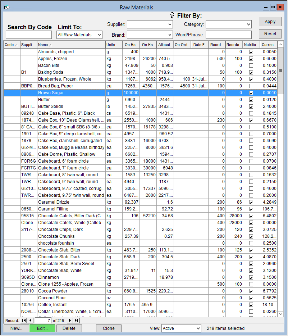Click the New... button

tap(16, 328)
